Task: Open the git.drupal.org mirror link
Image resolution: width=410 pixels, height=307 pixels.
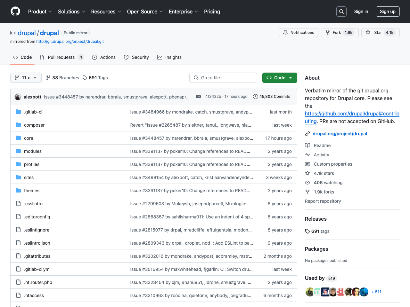Action: click(70, 42)
